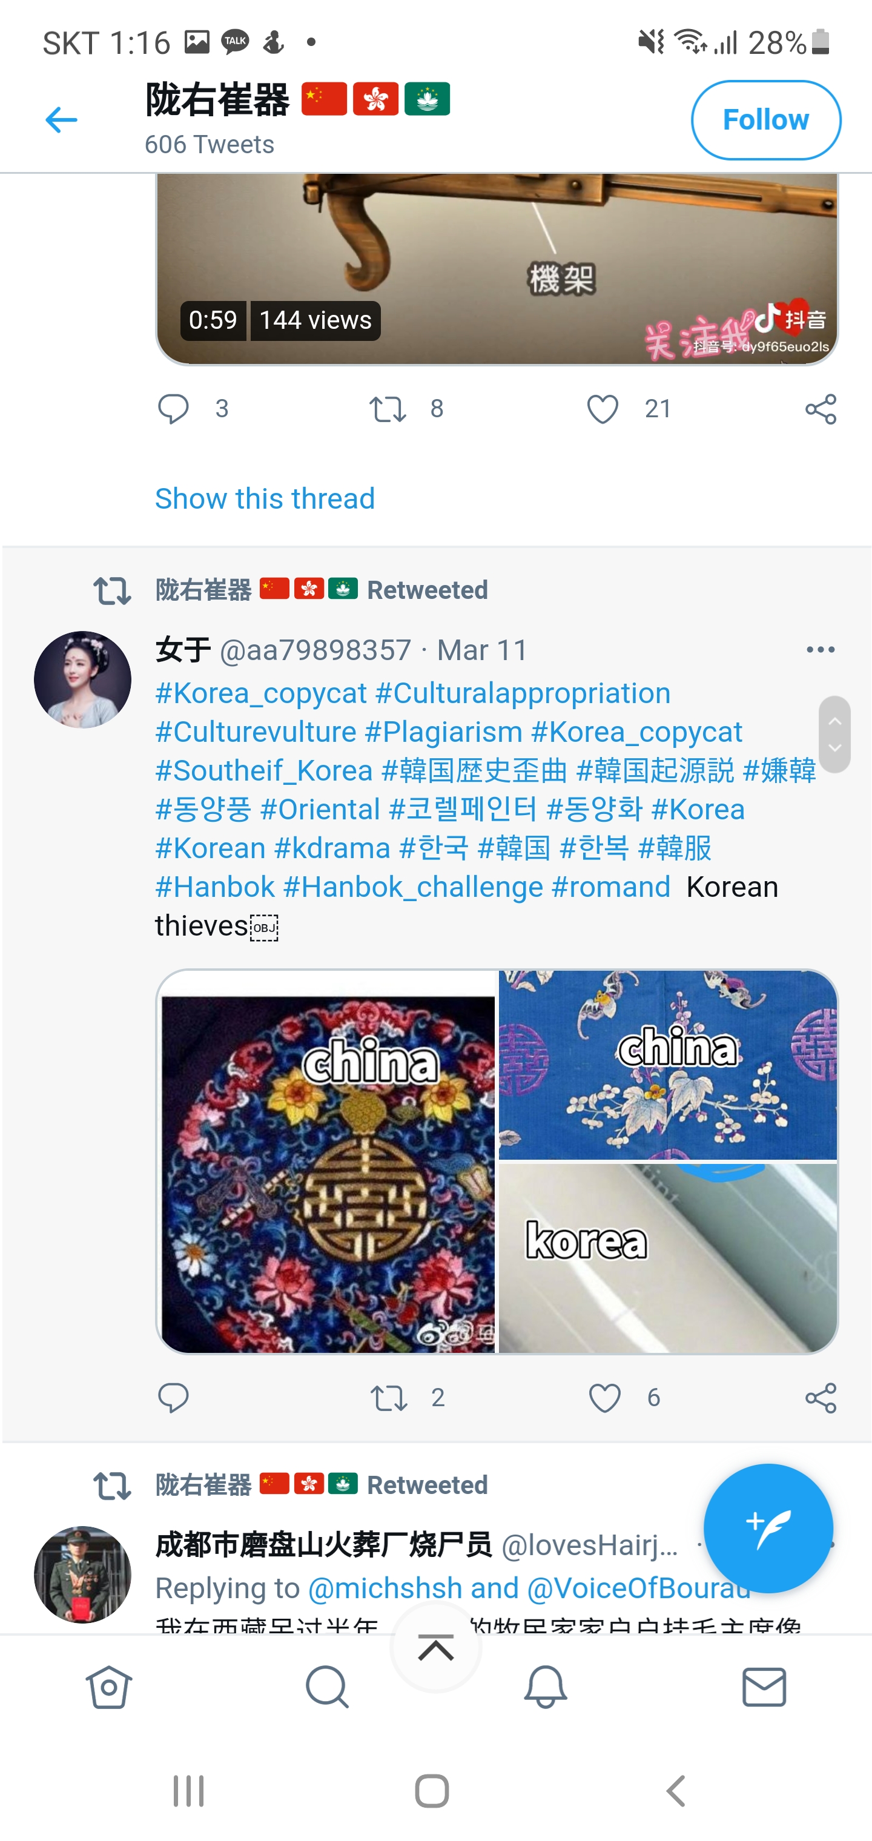Open the china round embroidery image

click(326, 1162)
